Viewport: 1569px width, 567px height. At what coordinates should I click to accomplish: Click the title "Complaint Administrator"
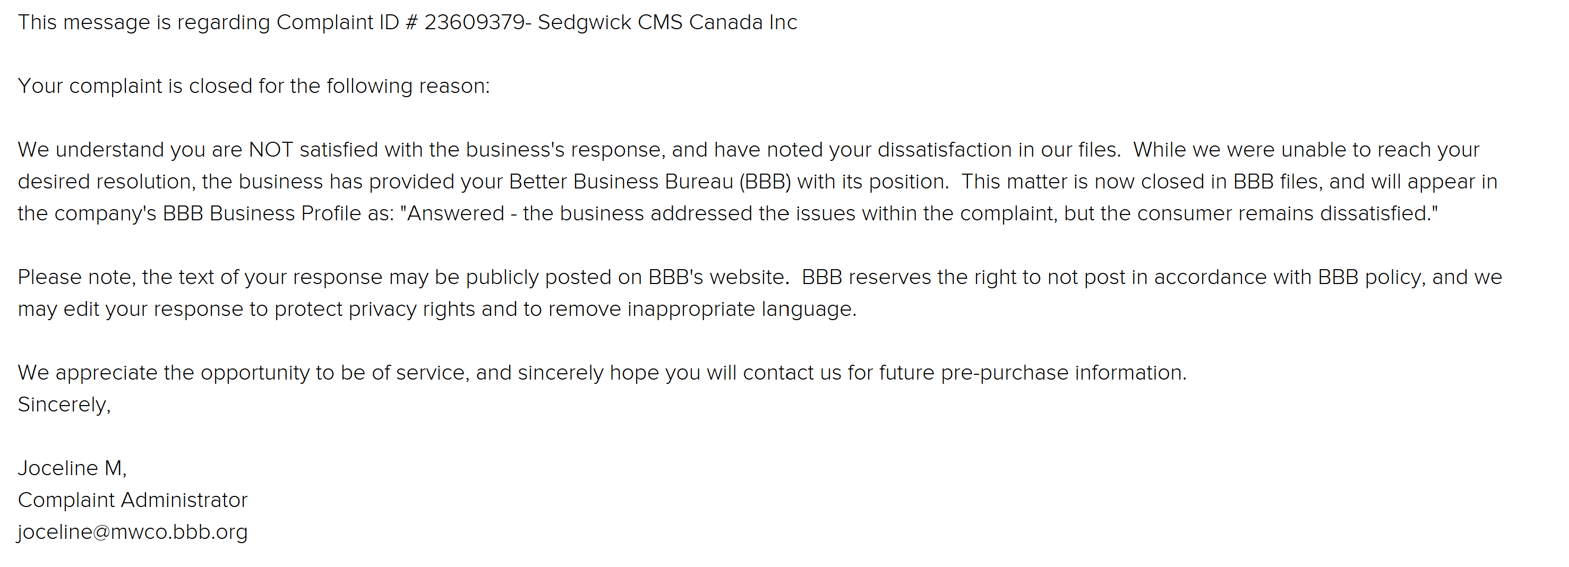click(132, 500)
